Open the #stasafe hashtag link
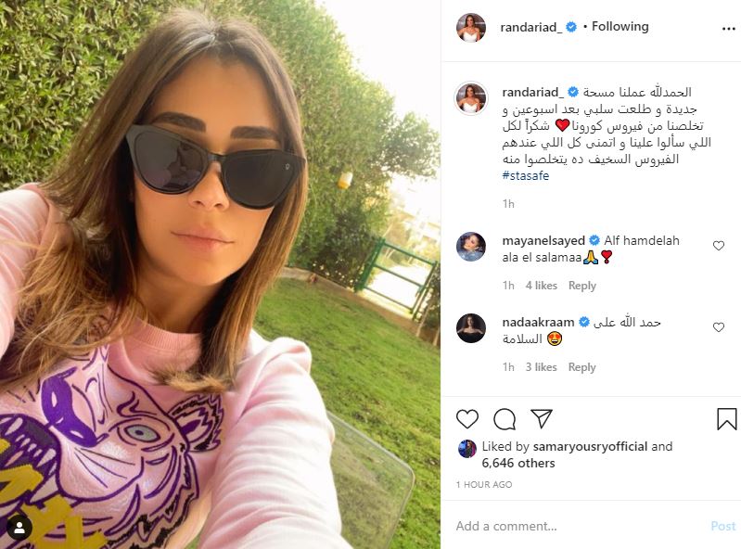This screenshot has width=741, height=549. [x=526, y=176]
